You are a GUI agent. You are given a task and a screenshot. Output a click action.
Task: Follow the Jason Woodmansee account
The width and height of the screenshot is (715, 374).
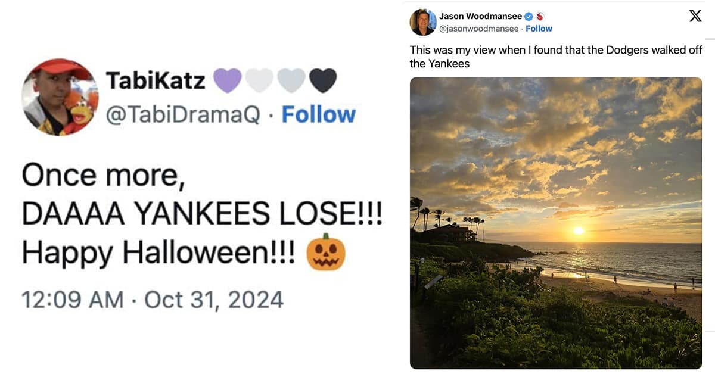pos(539,28)
